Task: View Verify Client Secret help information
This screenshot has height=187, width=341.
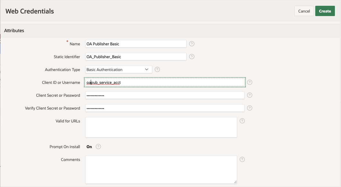Action: (249, 108)
